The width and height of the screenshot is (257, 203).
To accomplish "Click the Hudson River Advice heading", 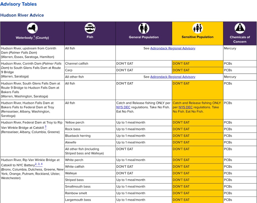I will point(22,15).
